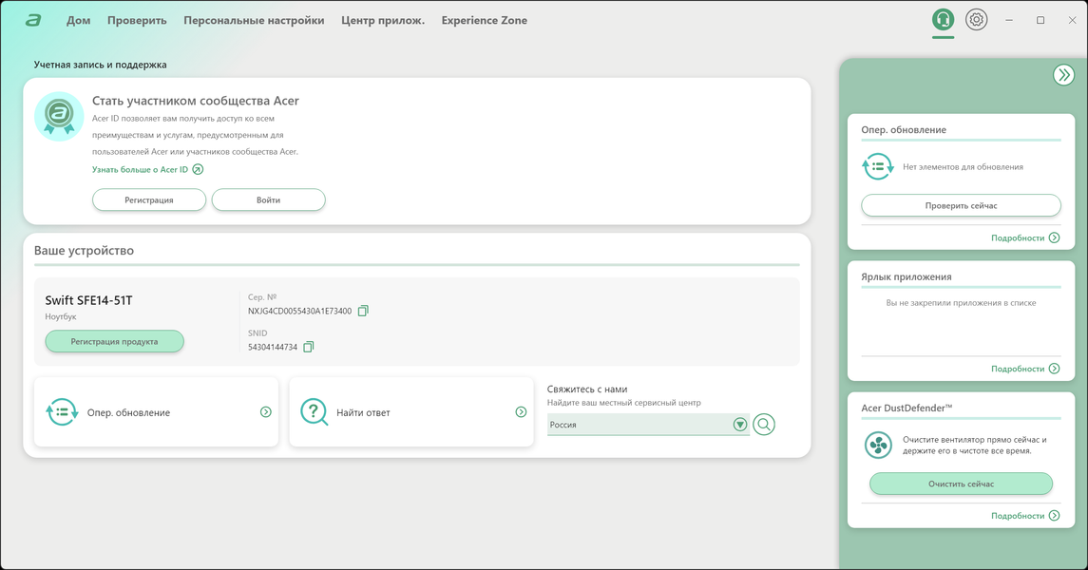Open Проверить tab

pyautogui.click(x=137, y=21)
